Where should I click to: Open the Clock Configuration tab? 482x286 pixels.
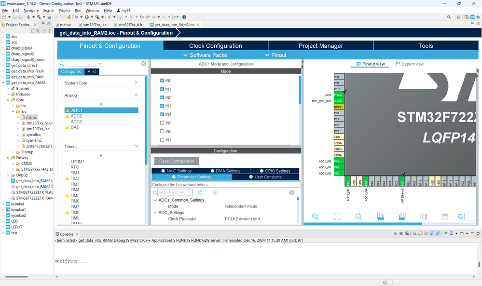point(216,46)
